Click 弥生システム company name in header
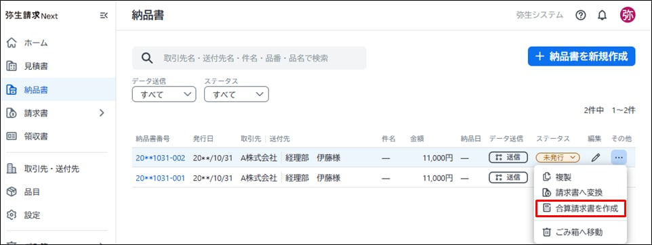The width and height of the screenshot is (652, 245). pos(539,16)
